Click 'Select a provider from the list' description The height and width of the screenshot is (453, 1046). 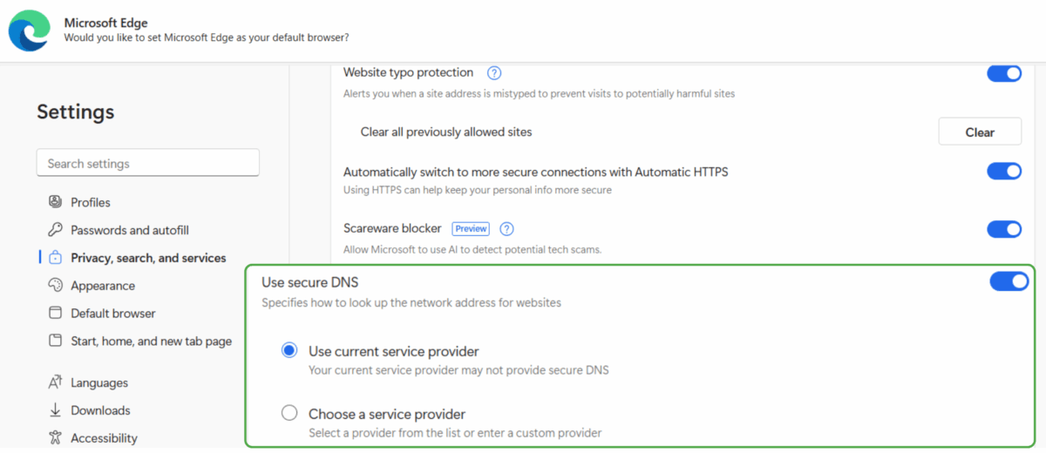coord(455,433)
